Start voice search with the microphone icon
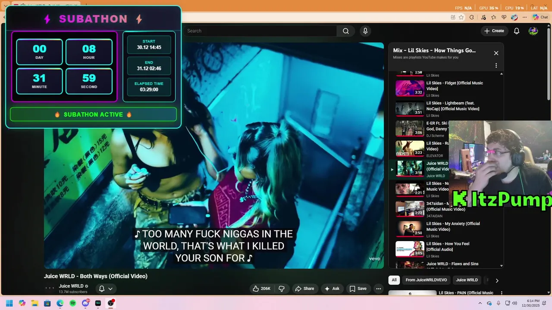The image size is (552, 310). [365, 31]
